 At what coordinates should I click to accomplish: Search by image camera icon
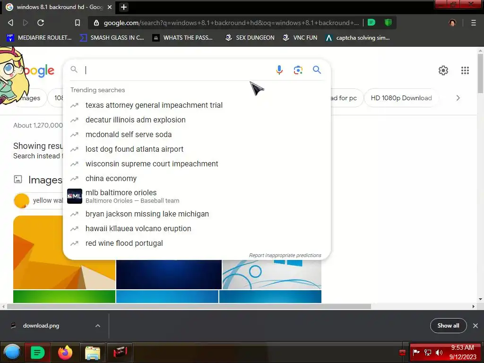(298, 70)
